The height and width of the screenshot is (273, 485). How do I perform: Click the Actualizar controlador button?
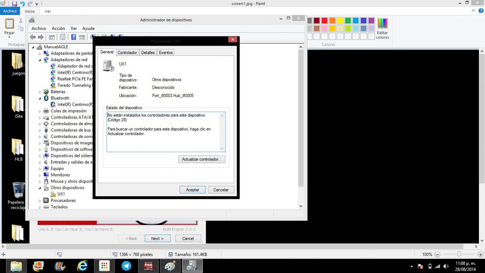point(202,159)
